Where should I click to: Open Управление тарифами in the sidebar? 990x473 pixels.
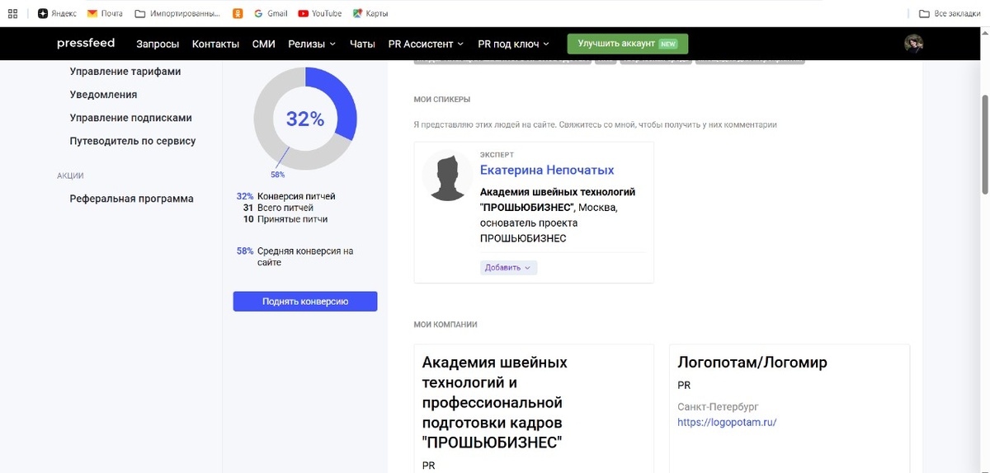125,72
